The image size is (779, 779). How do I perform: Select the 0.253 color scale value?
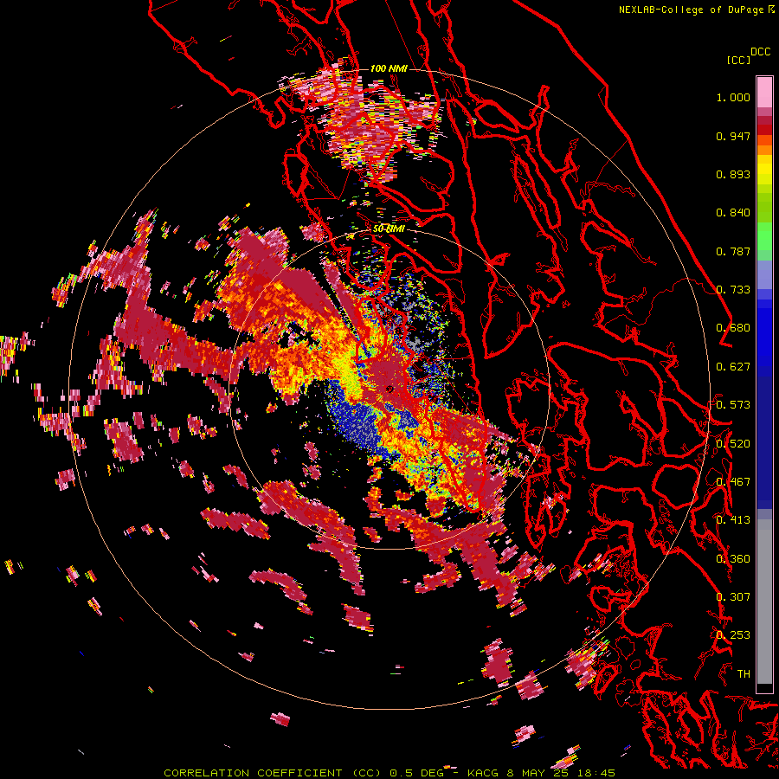[x=733, y=635]
